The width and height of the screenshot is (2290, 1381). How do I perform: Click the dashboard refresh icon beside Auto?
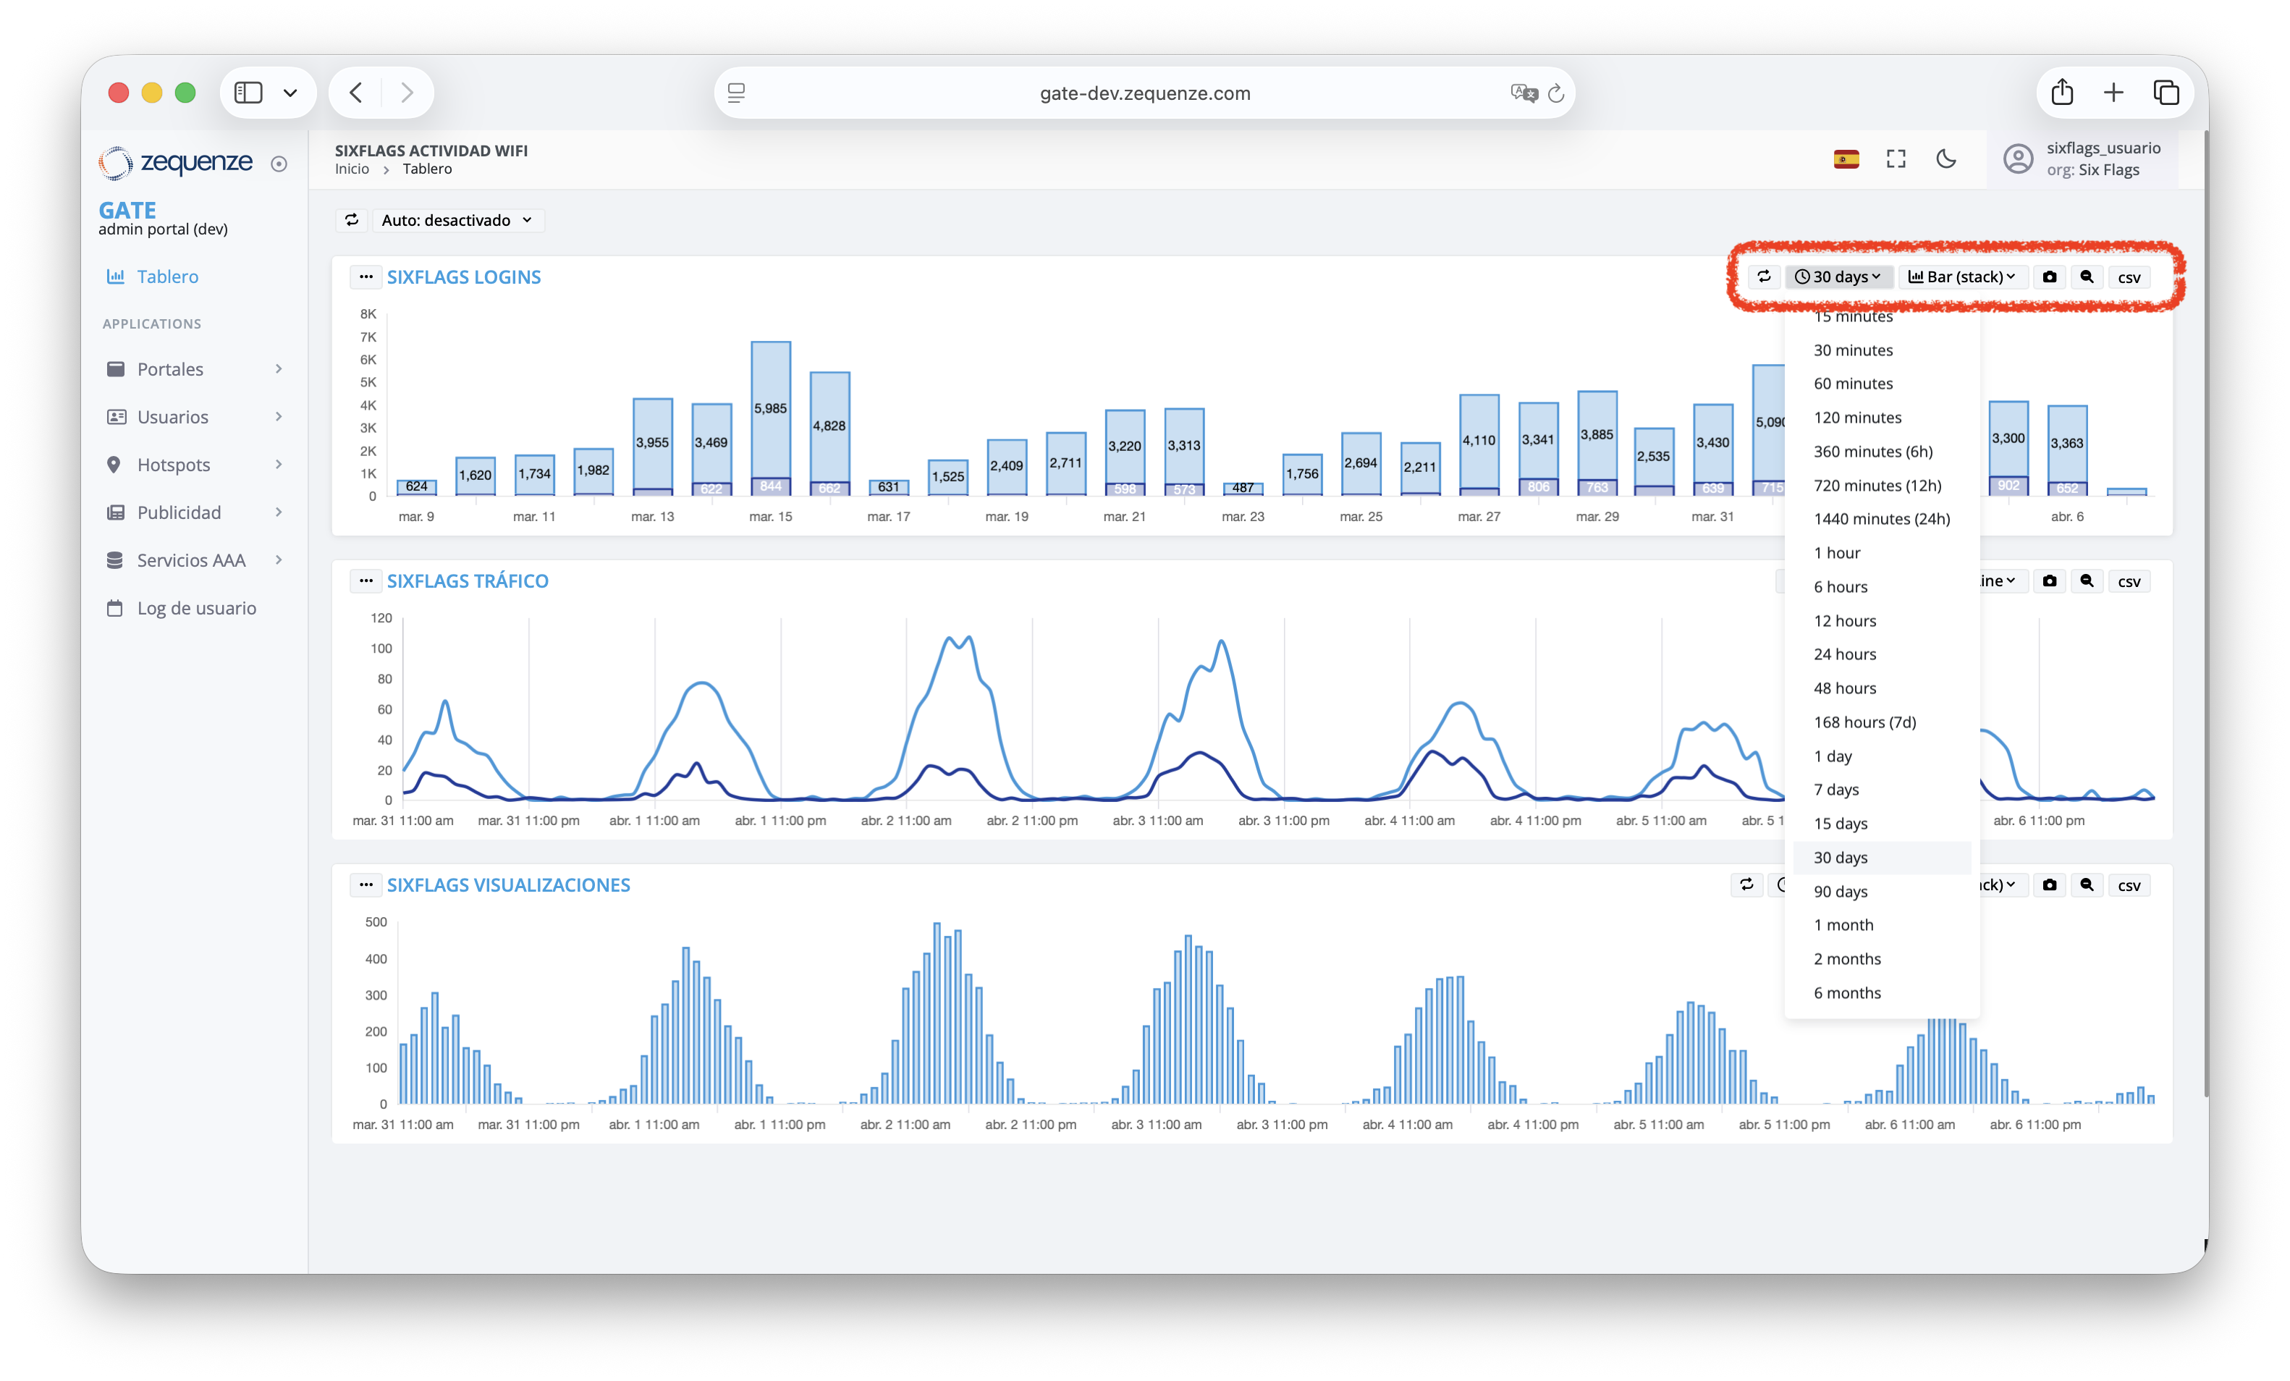(x=351, y=220)
